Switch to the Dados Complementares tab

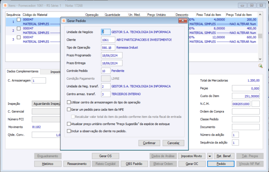point(23,72)
